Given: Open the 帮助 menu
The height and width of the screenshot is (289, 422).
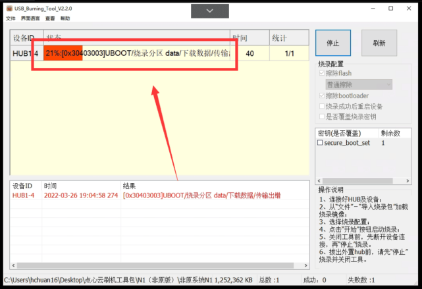Looking at the screenshot, I should pyautogui.click(x=65, y=18).
